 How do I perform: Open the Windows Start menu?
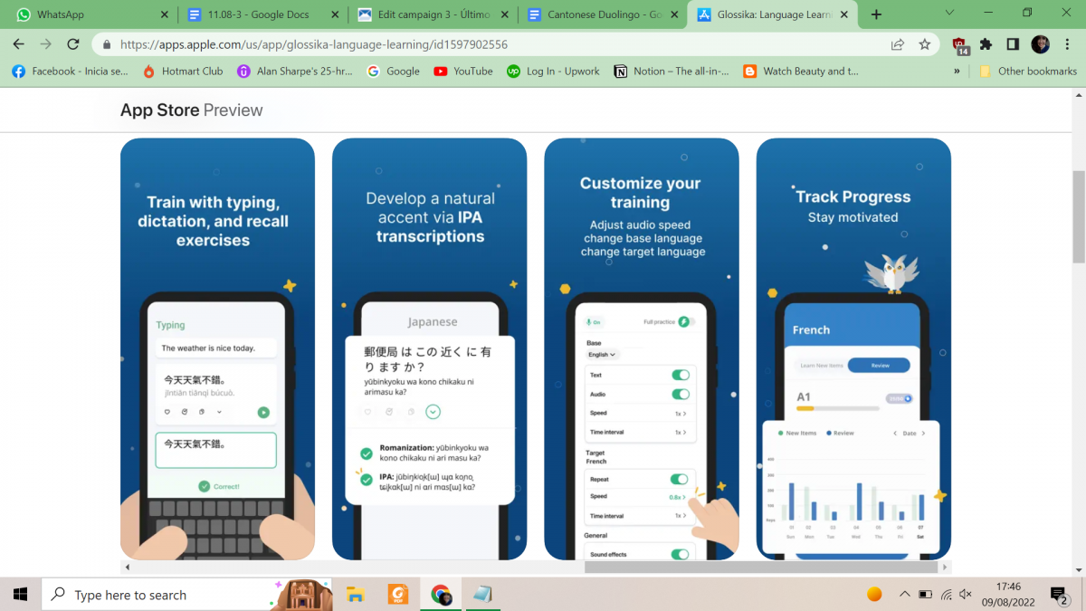pyautogui.click(x=20, y=595)
